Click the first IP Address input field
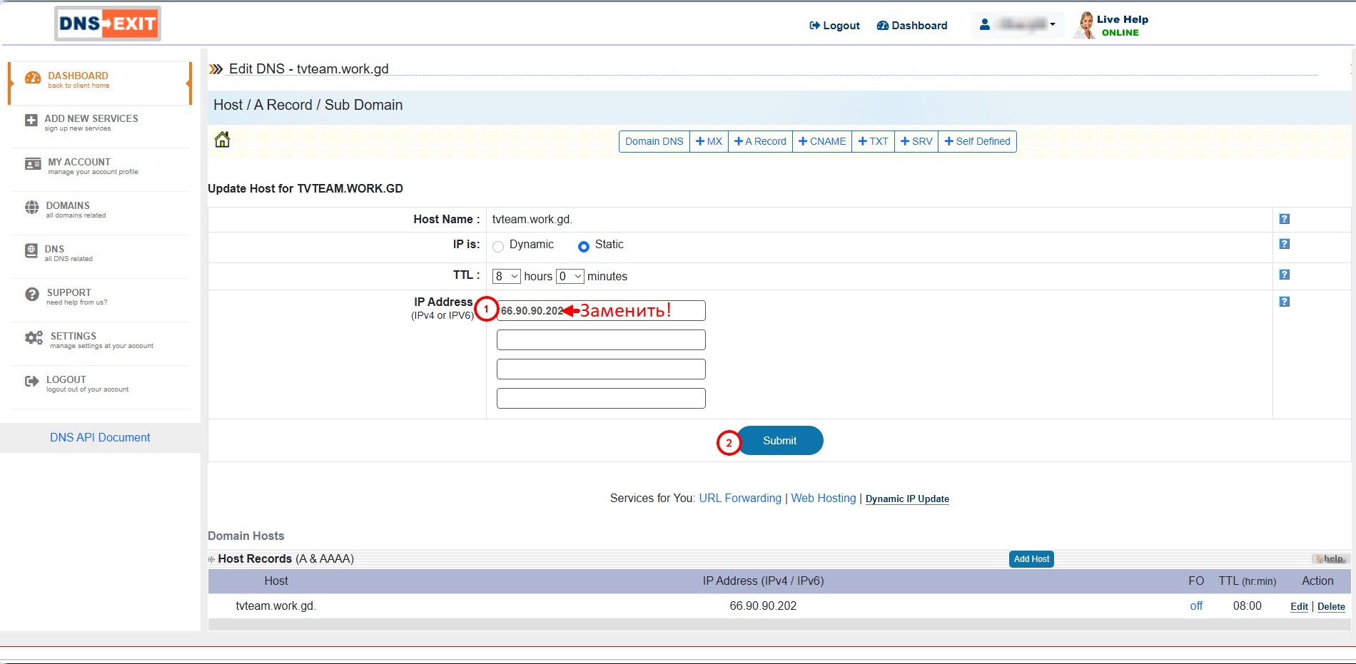The image size is (1356, 664). (x=601, y=311)
